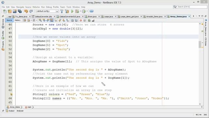The height and width of the screenshot is (118, 209).
Task: Go to next bookmark icon
Action: (x=64, y=20)
